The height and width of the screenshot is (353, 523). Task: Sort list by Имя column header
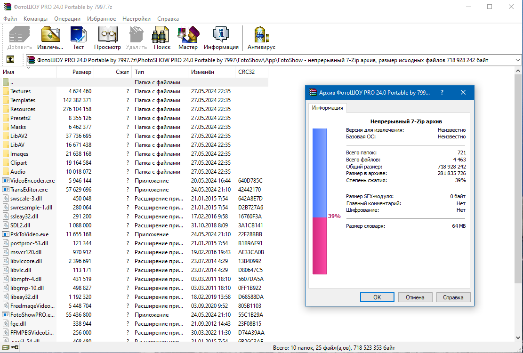tap(28, 72)
